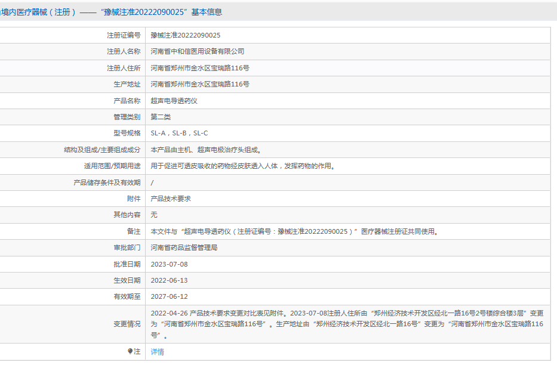
Task: Click value 无 in 其他内容 row
Action: [154, 215]
